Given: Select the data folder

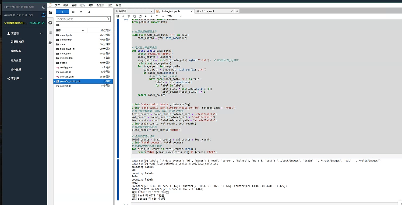Looking at the screenshot, I should coord(83,44).
